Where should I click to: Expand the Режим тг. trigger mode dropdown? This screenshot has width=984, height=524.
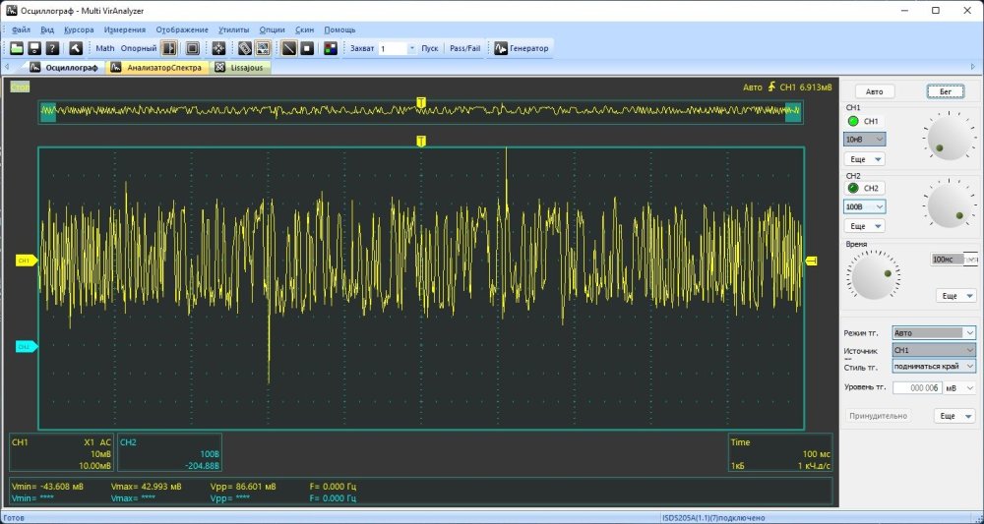pyautogui.click(x=933, y=333)
